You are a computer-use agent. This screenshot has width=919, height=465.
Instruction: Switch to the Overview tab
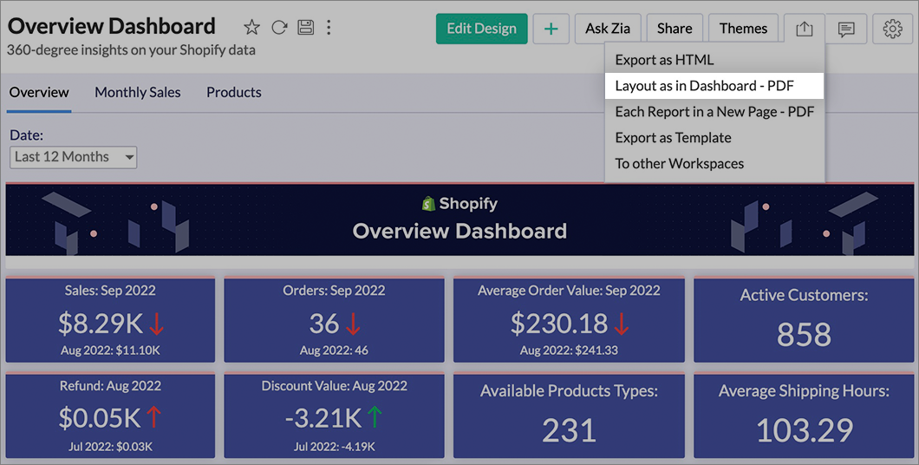tap(39, 92)
